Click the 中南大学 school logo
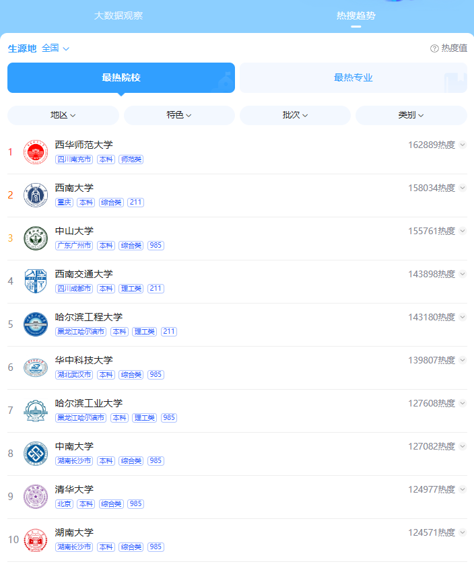This screenshot has width=474, height=564. pyautogui.click(x=36, y=454)
